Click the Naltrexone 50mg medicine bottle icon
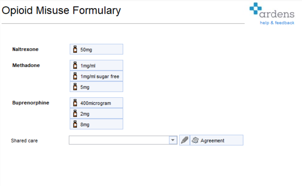This screenshot has width=302, height=186. [x=75, y=49]
